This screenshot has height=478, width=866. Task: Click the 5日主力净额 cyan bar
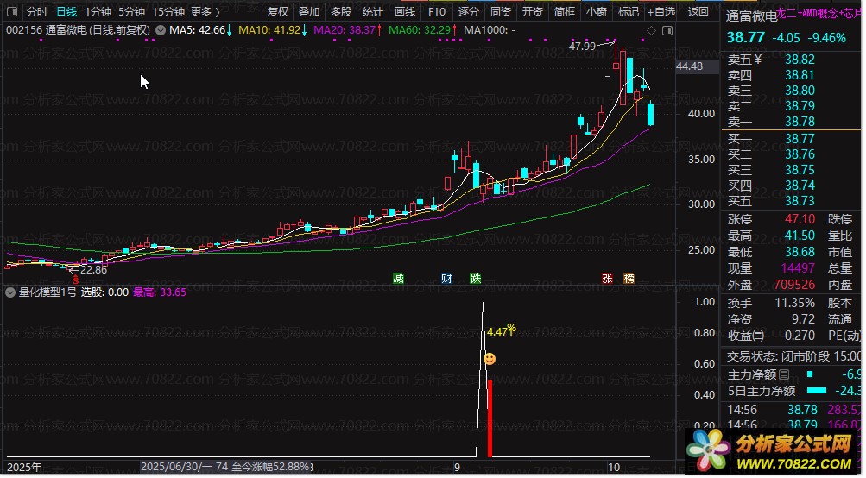click(816, 391)
